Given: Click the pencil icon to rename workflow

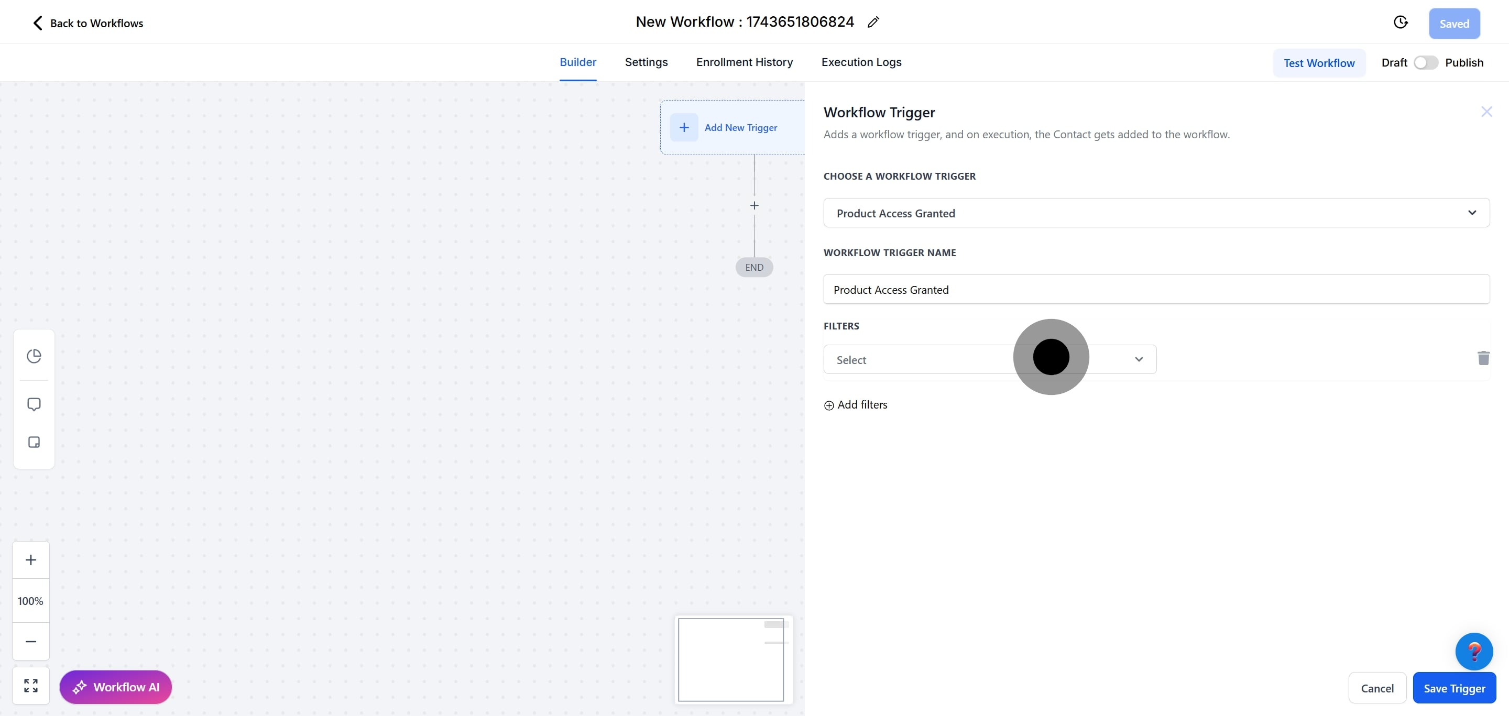Looking at the screenshot, I should tap(873, 22).
